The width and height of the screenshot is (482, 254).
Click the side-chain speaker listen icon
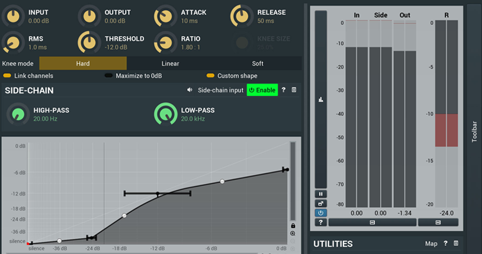tap(190, 90)
